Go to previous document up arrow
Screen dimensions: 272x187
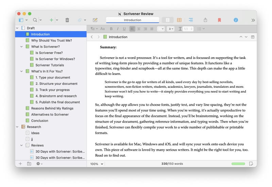coord(241,37)
